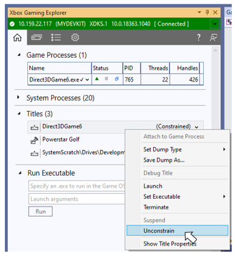Screen dimensions: 239x259
Task: Collapse the Run Executable section
Action: pyautogui.click(x=20, y=173)
